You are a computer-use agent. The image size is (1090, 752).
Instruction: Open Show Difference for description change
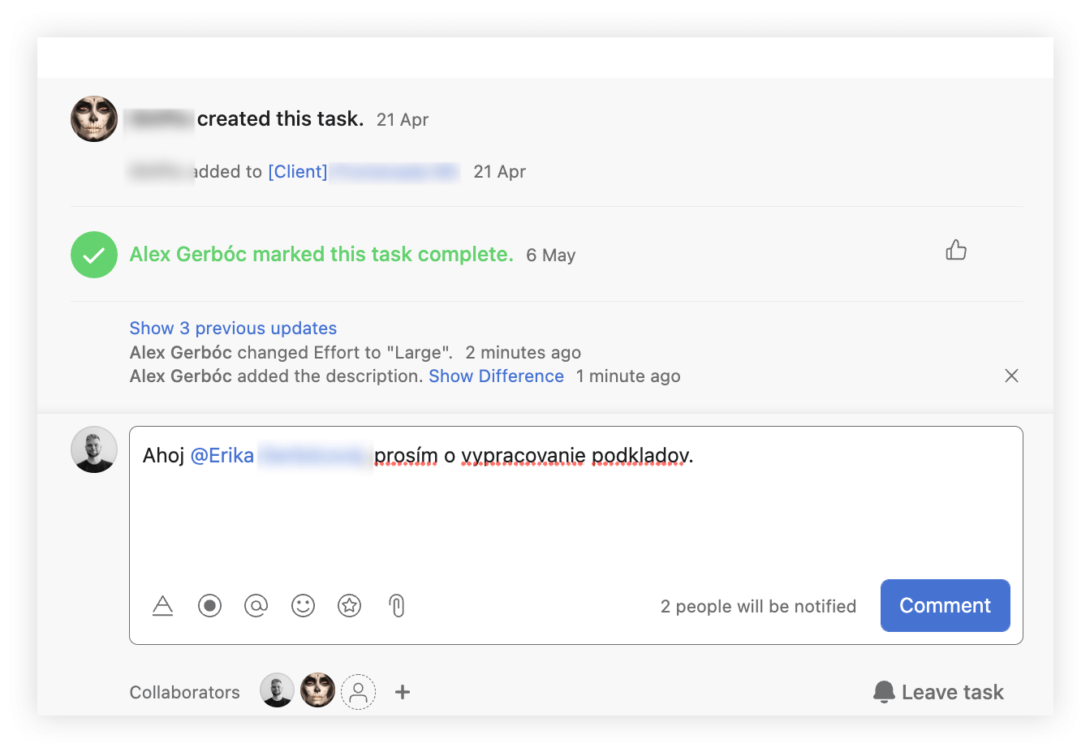tap(496, 376)
